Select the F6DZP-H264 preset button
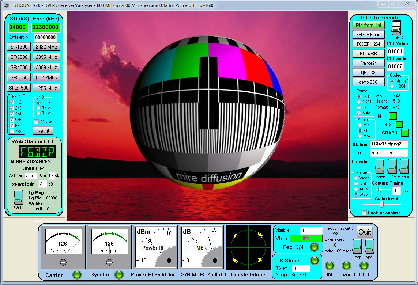418x285 pixels. 368,44
